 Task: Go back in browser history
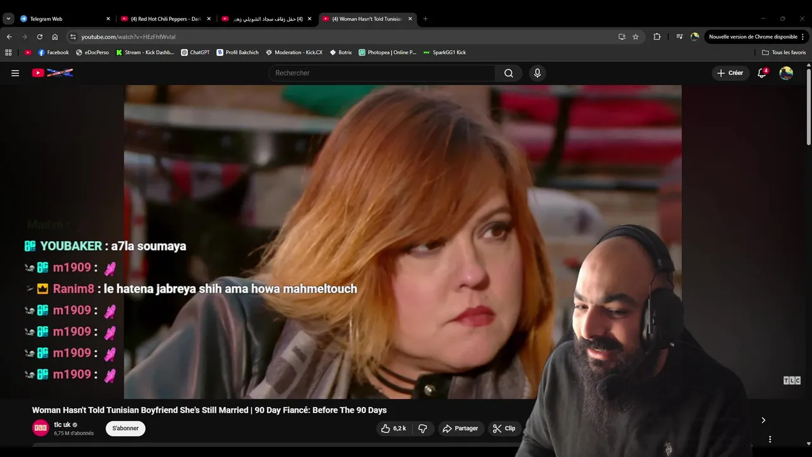[9, 37]
